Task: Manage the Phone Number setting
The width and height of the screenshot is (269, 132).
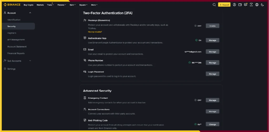Action: [213, 62]
